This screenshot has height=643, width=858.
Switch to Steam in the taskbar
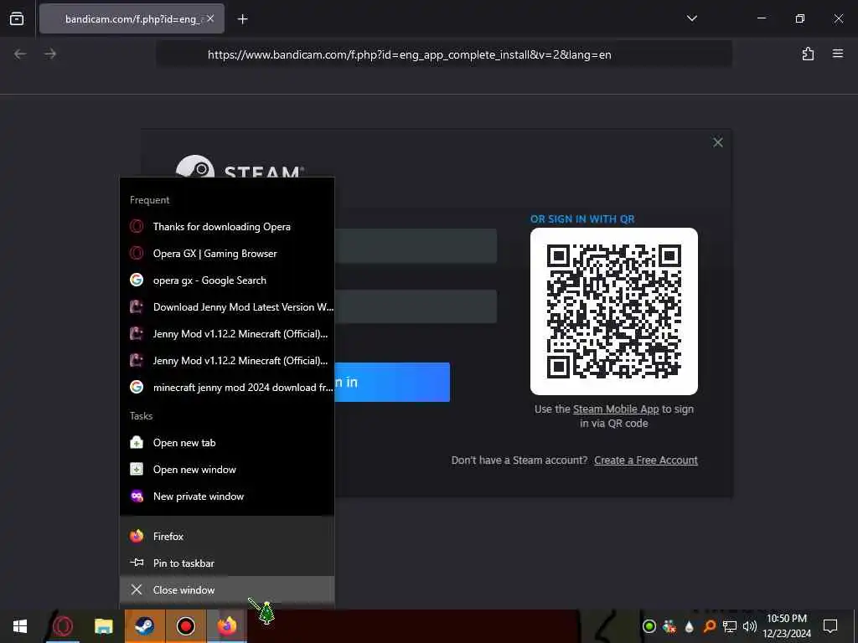(144, 626)
